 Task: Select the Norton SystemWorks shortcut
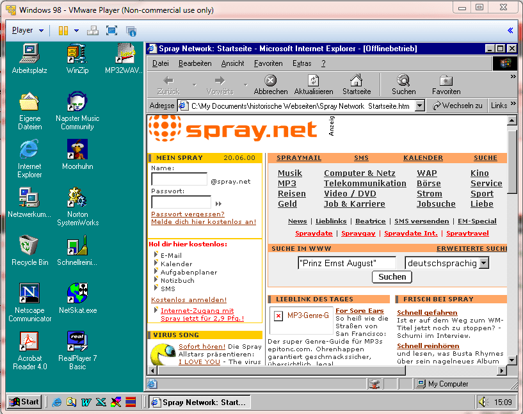coord(77,207)
